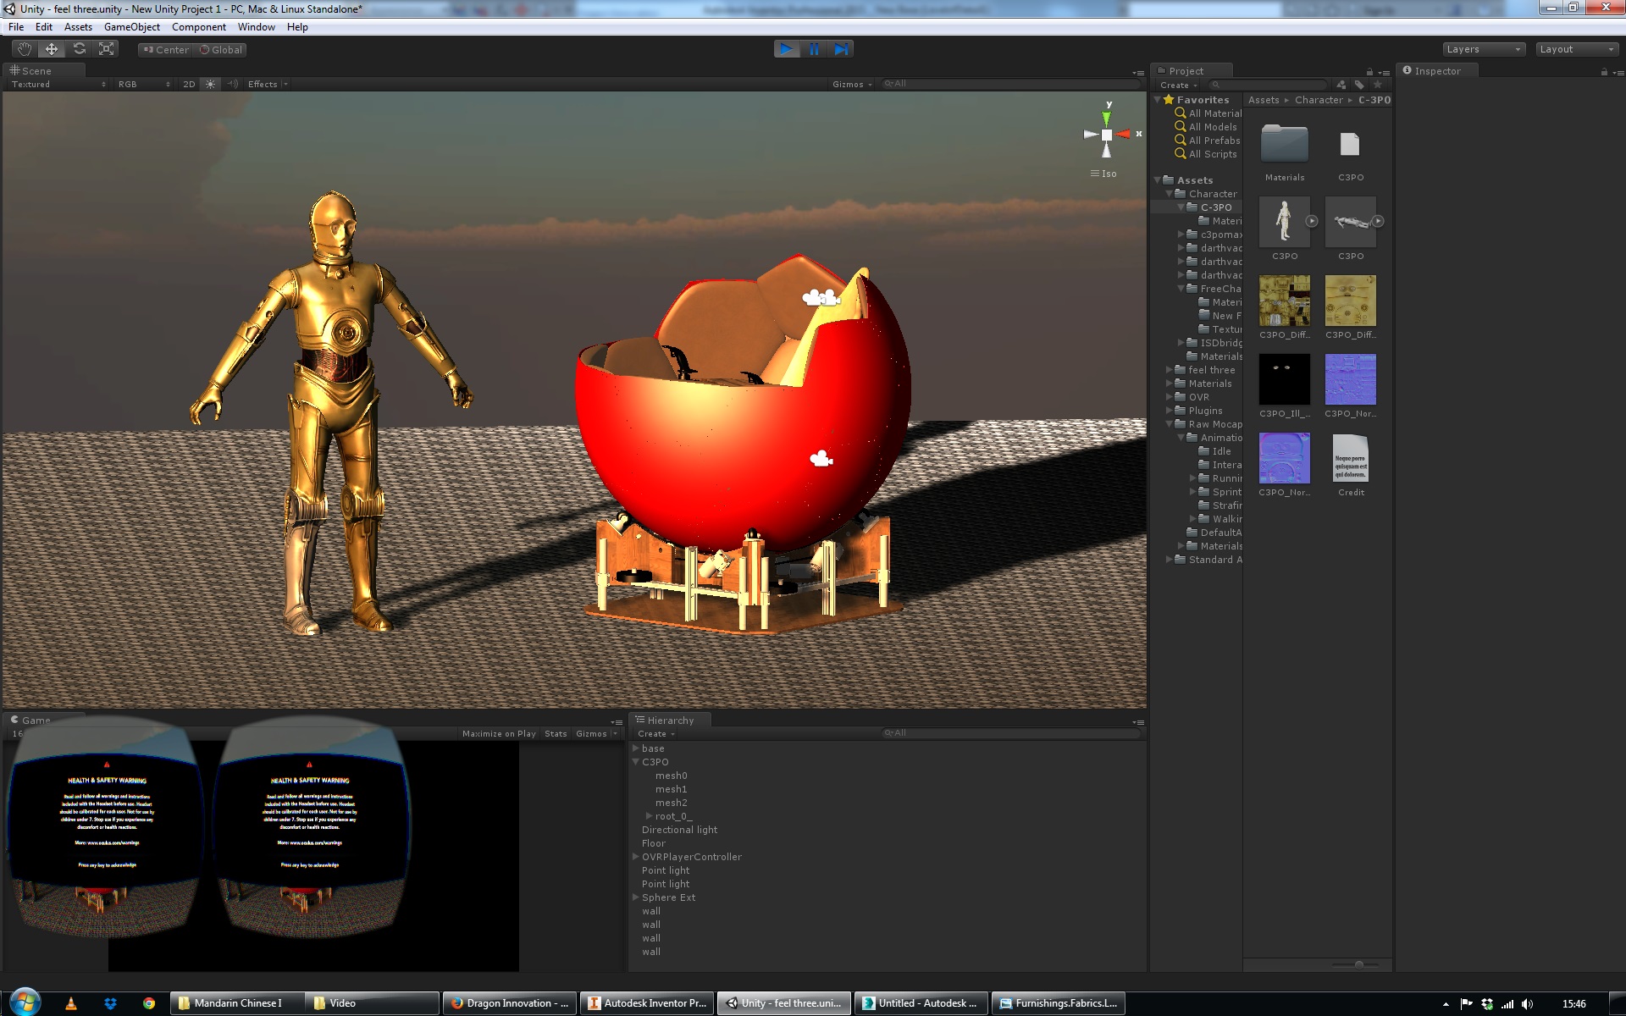Screen dimensions: 1626x1016
Task: Open the Textured draw mode dropdown
Action: pos(58,85)
